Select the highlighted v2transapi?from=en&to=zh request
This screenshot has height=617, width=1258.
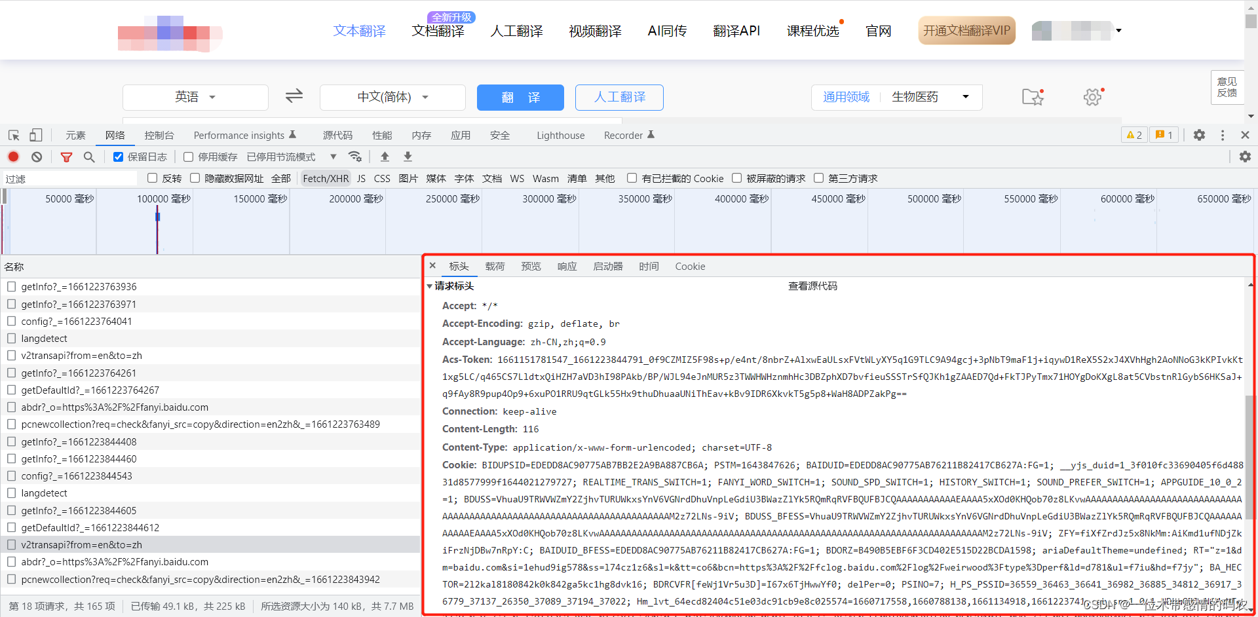[x=210, y=544]
